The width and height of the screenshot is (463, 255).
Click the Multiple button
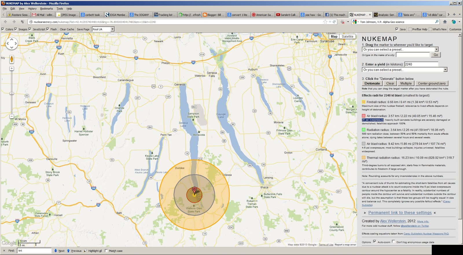point(406,83)
